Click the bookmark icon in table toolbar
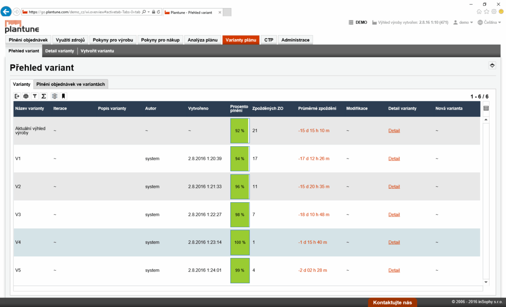This screenshot has width=506, height=307. pyautogui.click(x=63, y=96)
